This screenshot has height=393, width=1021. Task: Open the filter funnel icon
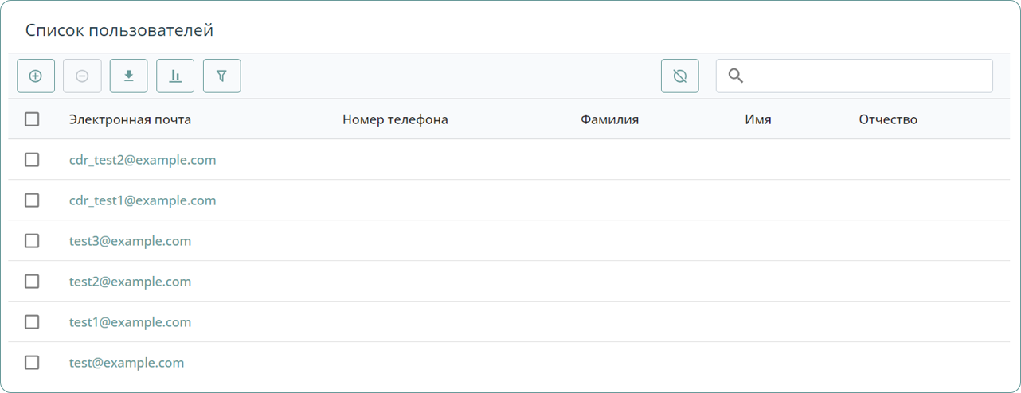click(222, 76)
